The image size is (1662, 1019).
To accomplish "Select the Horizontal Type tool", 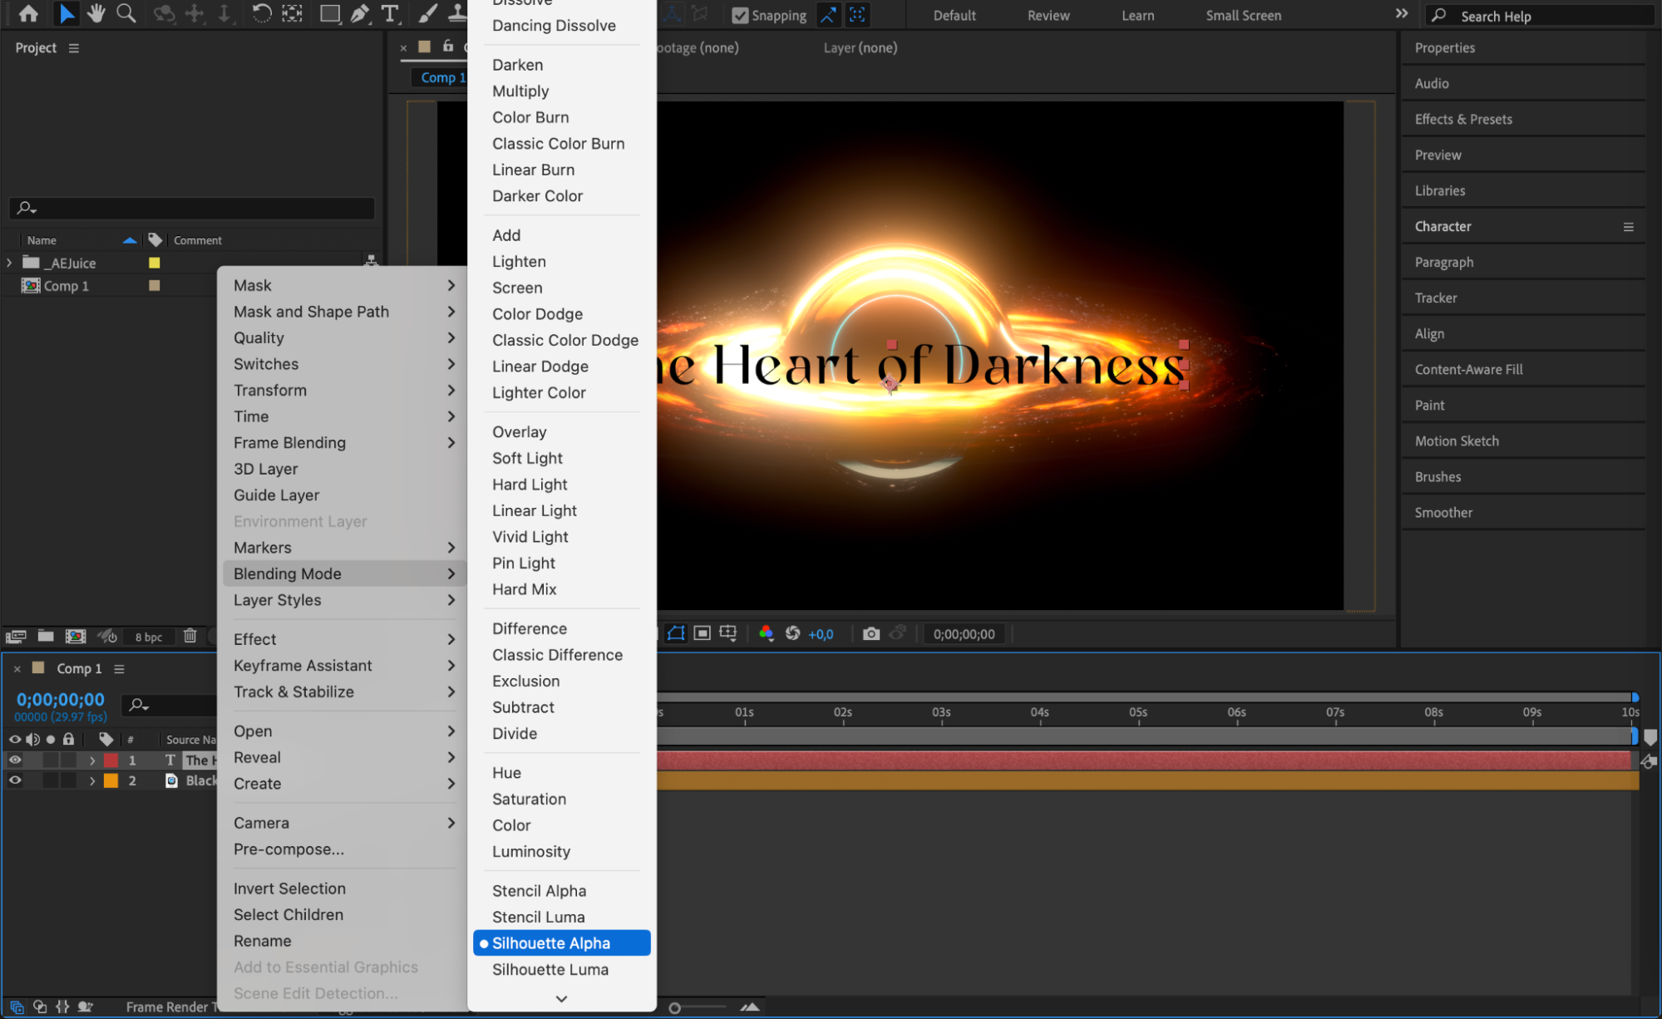I will tap(389, 13).
